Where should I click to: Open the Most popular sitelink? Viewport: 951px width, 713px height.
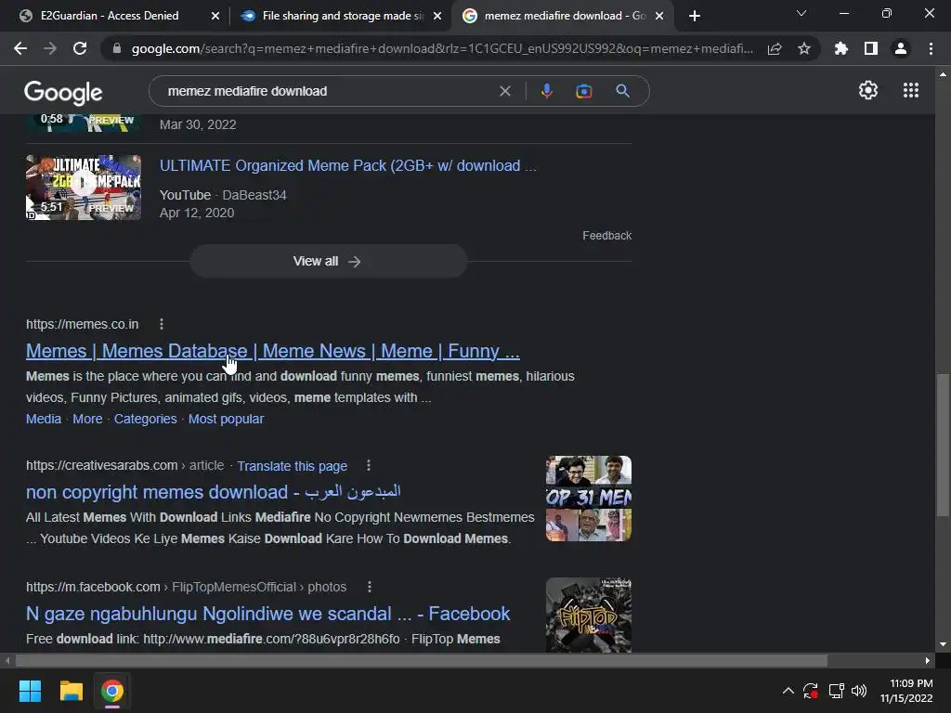[x=227, y=419]
